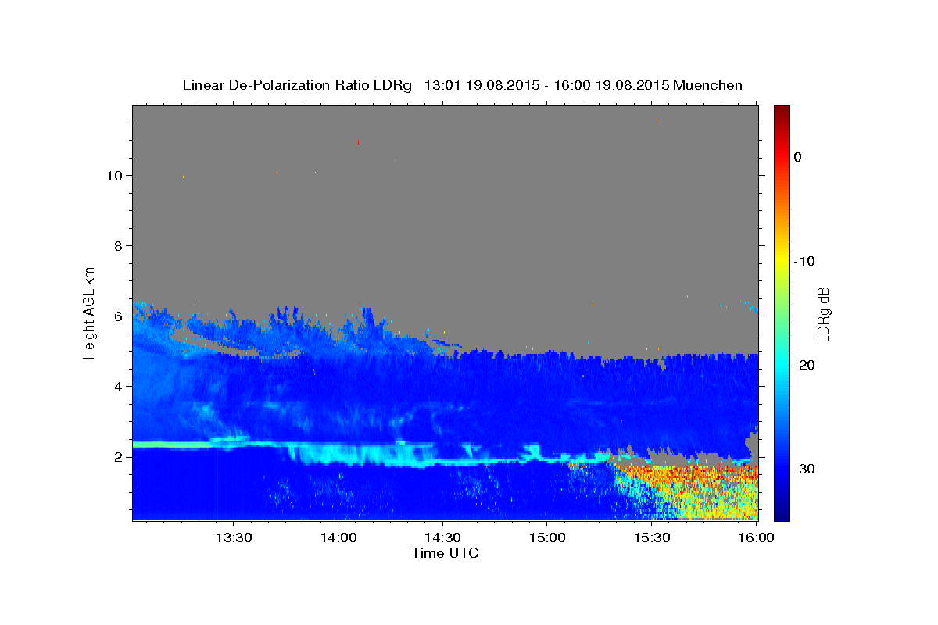
Task: Click the 'Time UTC' axis title
Action: 445,553
